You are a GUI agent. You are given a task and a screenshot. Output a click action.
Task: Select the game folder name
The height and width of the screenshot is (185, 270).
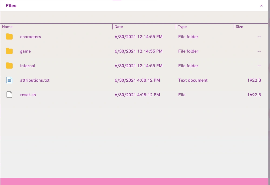tap(25, 51)
